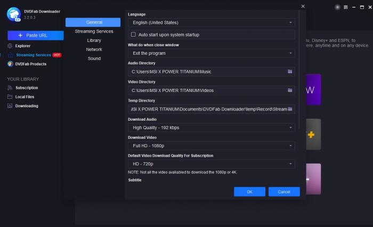Select the General settings tab

coord(93,22)
